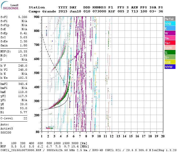
Task: Click the Lowell Digisonde logo
Action: pyautogui.click(x=10, y=6)
